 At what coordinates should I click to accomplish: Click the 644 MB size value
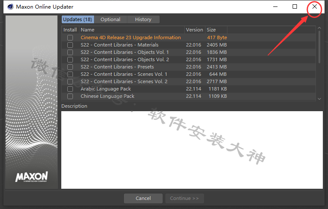coord(218,74)
